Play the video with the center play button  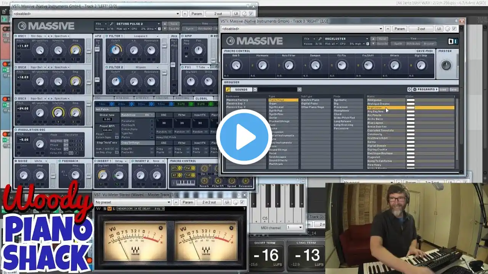pos(244,137)
